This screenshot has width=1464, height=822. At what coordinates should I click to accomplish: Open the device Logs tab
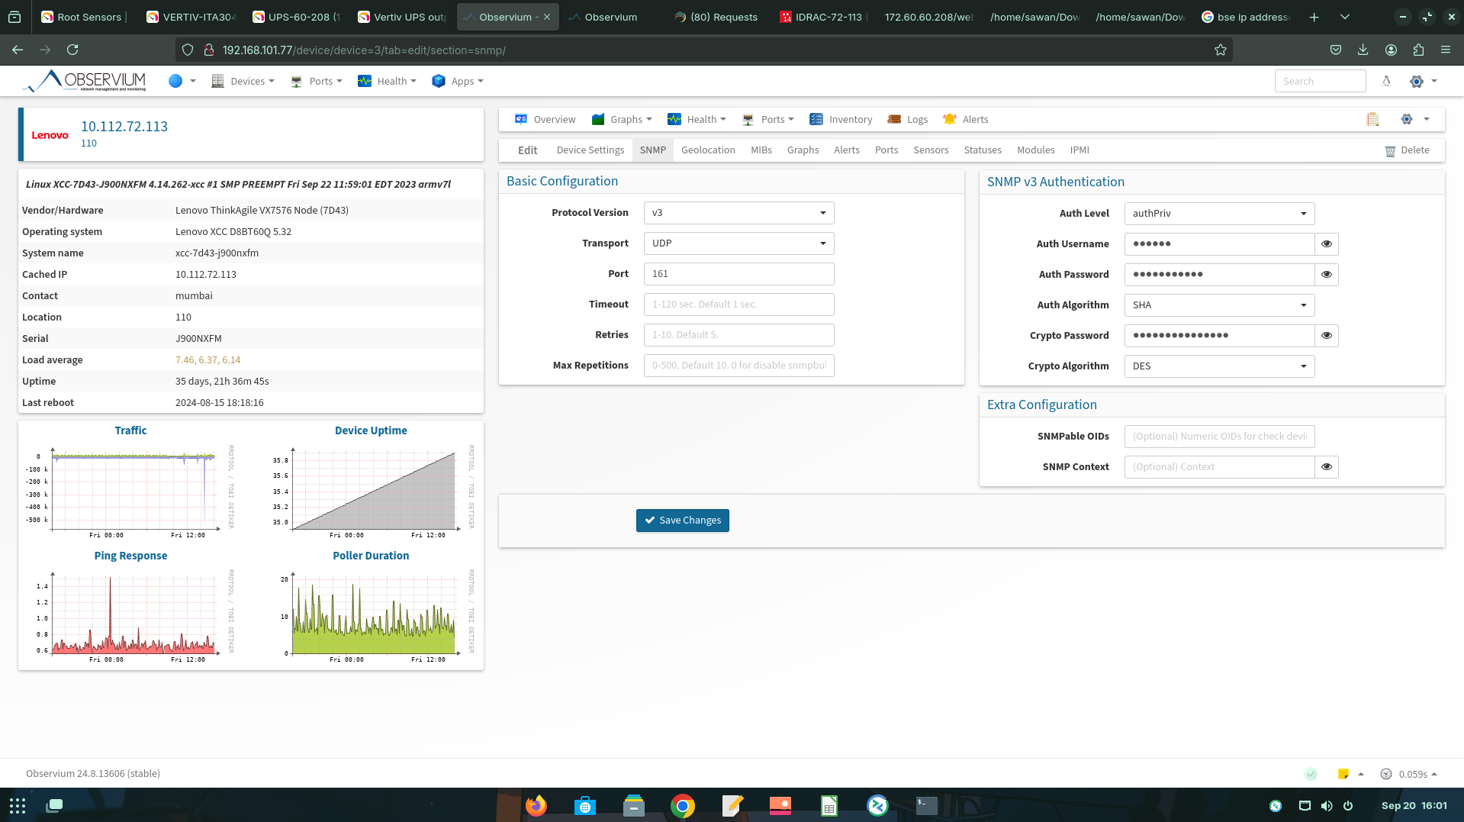[908, 119]
